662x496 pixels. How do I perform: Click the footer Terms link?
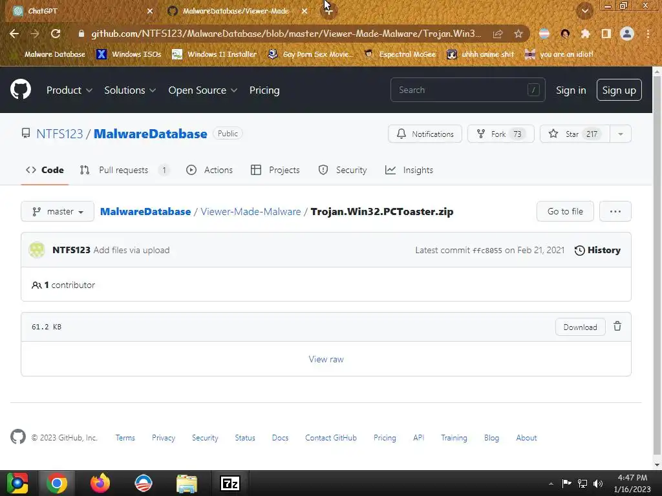(125, 438)
